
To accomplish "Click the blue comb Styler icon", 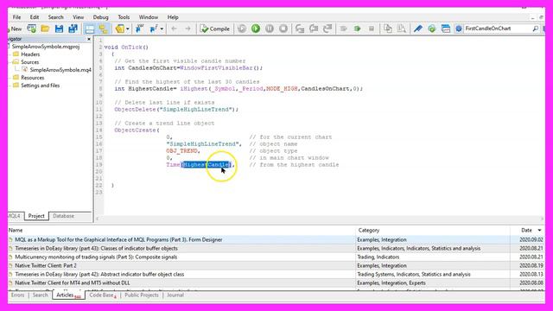I will 418,29.
